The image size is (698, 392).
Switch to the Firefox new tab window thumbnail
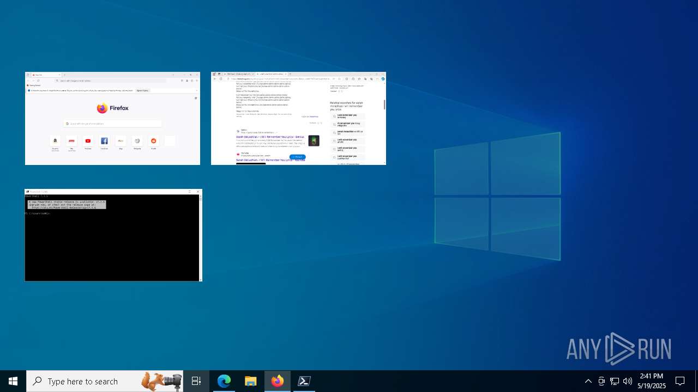[x=112, y=118]
